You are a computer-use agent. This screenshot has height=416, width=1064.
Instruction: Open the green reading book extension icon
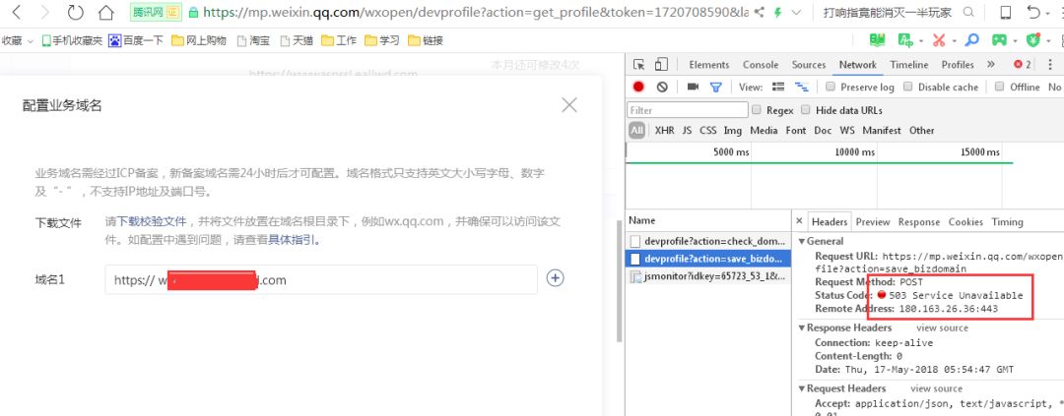pyautogui.click(x=878, y=40)
